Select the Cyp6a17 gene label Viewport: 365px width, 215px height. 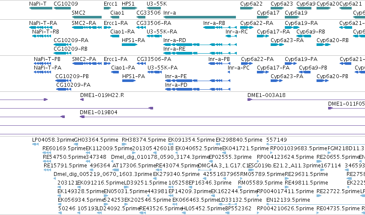click(x=268, y=12)
